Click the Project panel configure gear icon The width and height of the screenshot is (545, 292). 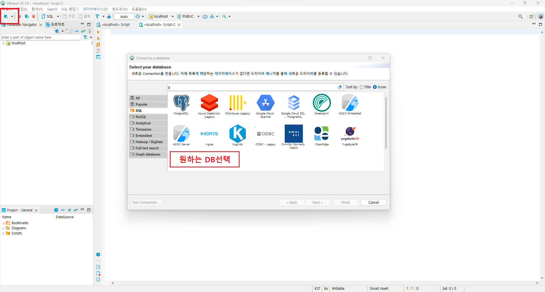(56, 210)
